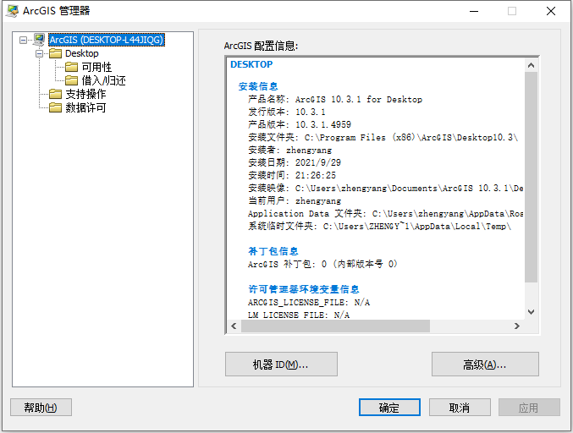Close the ArcGIS 管理器 window

tap(551, 11)
